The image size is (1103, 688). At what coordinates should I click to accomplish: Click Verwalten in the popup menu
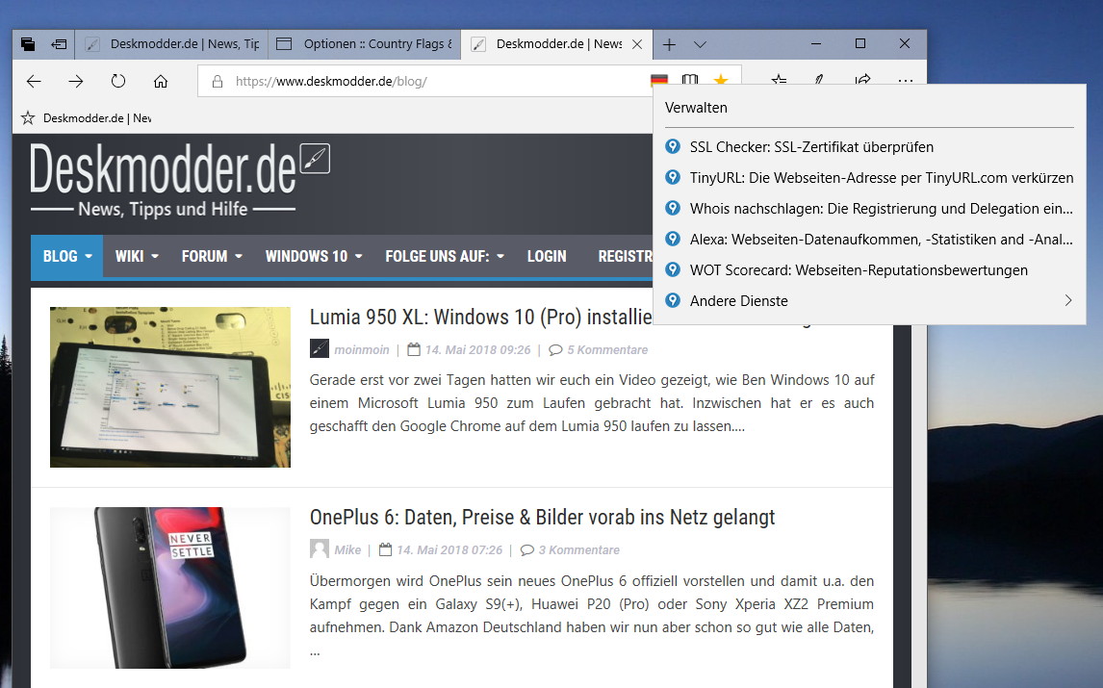click(697, 108)
